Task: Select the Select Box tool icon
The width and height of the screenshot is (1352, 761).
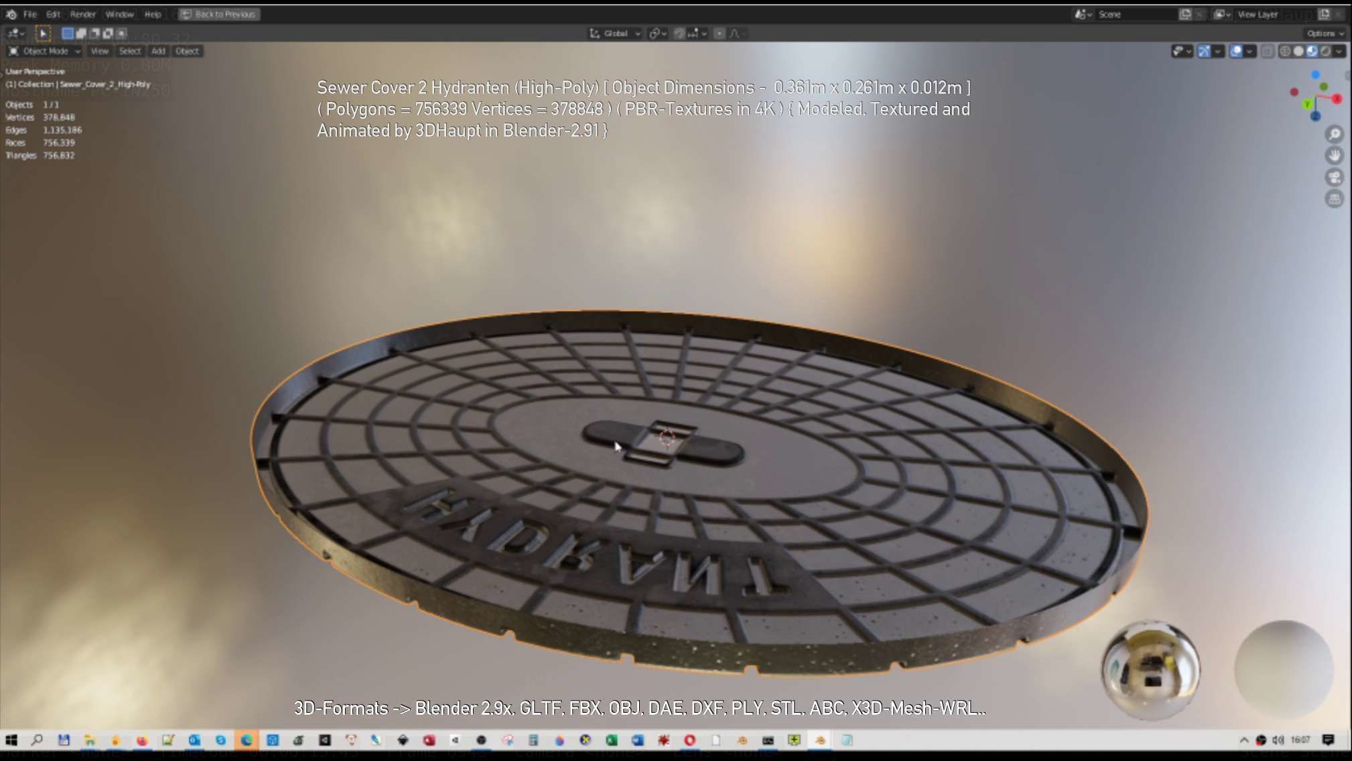Action: coord(43,33)
